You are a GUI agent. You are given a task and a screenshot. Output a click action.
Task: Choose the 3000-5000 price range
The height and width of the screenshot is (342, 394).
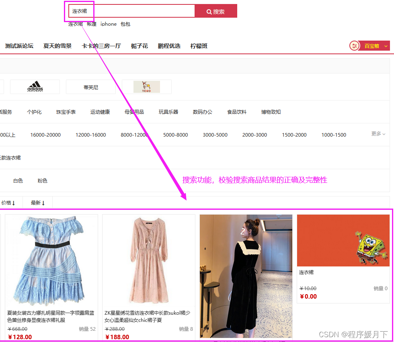tap(215, 135)
